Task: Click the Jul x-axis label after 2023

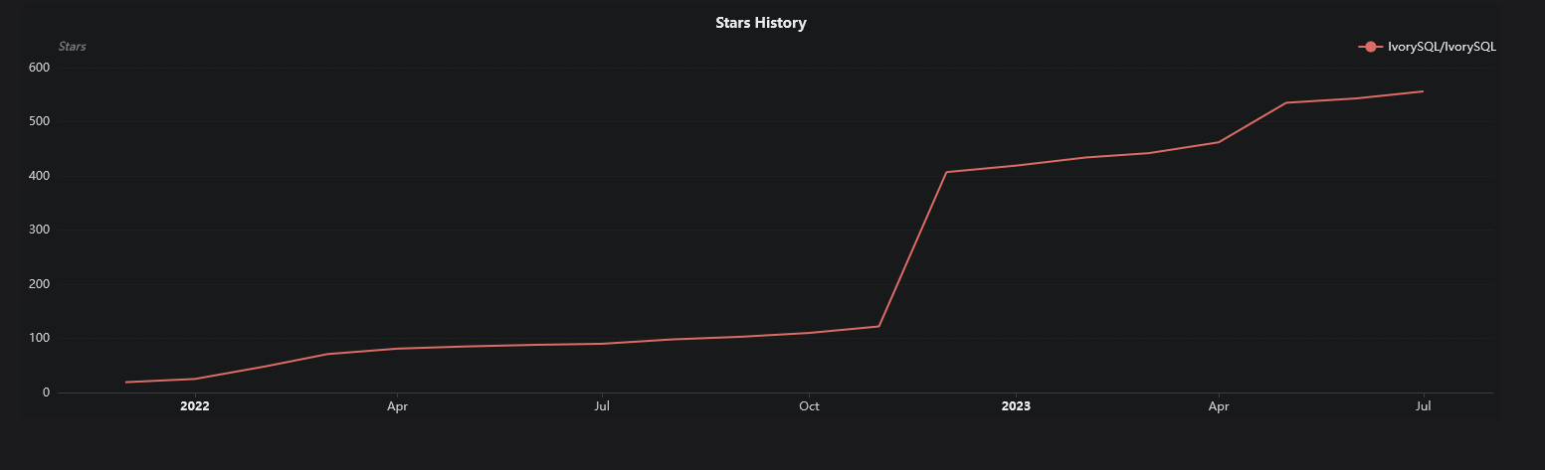Action: coord(1423,406)
